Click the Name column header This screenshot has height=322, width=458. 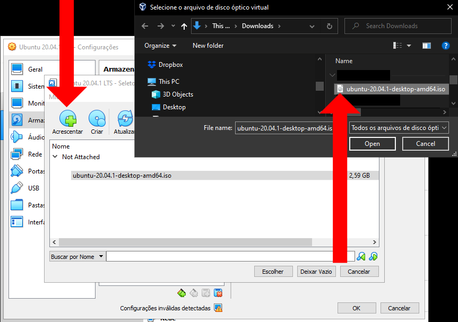[x=344, y=60]
